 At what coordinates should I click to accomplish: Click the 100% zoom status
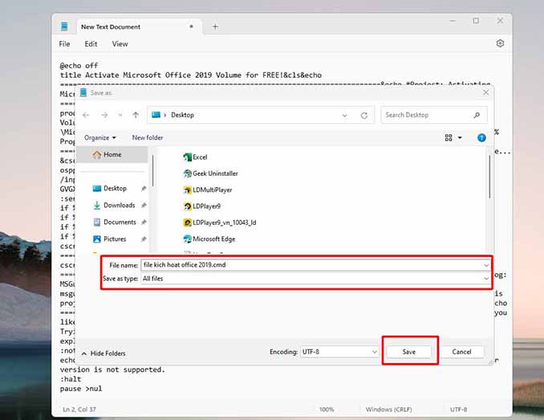(326, 410)
